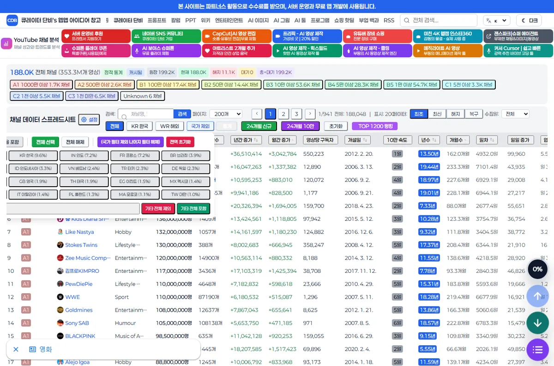Open the AI 보이스 슈퍼톤 banner

pos(166,51)
